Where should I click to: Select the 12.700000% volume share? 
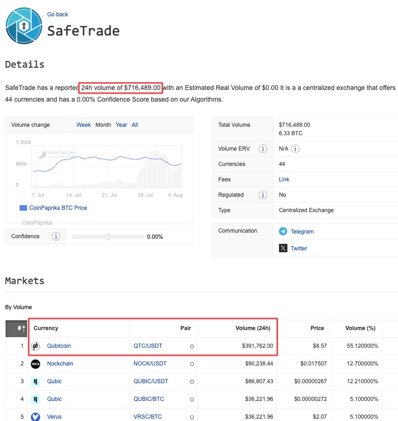[x=362, y=364]
